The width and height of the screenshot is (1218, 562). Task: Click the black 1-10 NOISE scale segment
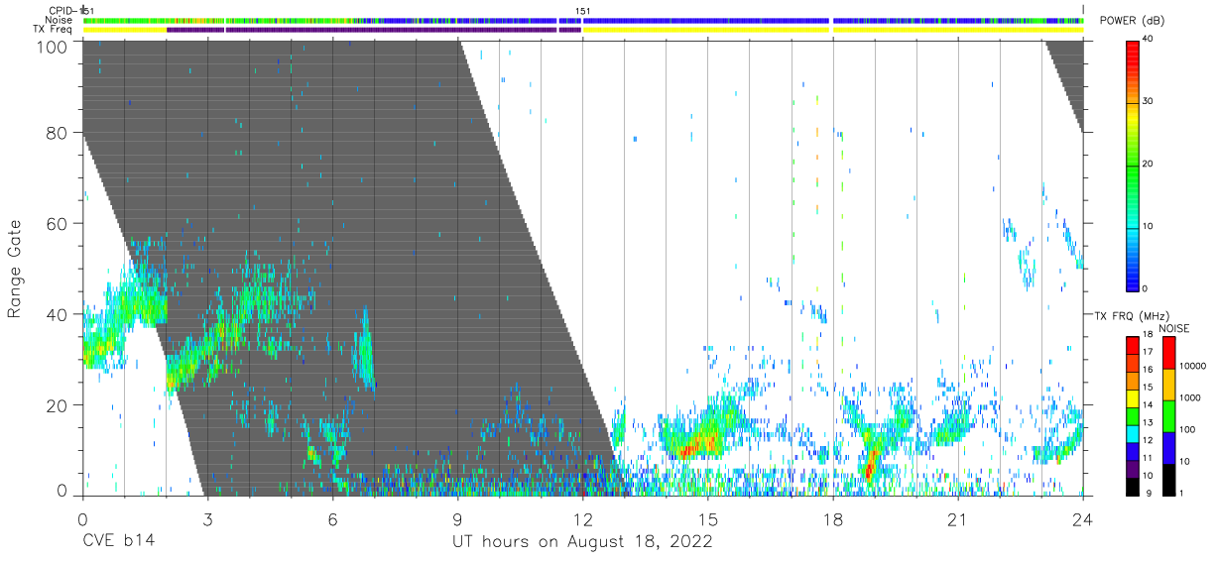(1169, 480)
